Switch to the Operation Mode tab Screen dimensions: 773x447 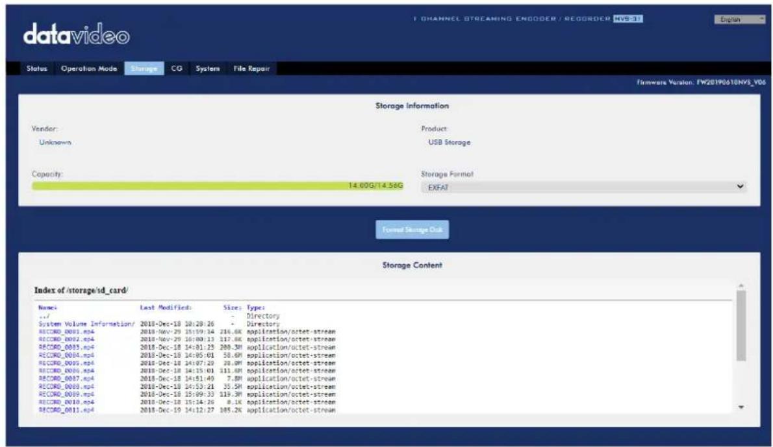coord(89,68)
